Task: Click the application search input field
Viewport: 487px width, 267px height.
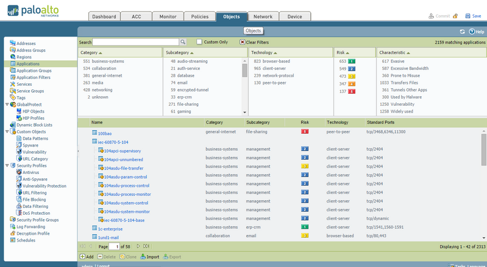Action: [135, 42]
